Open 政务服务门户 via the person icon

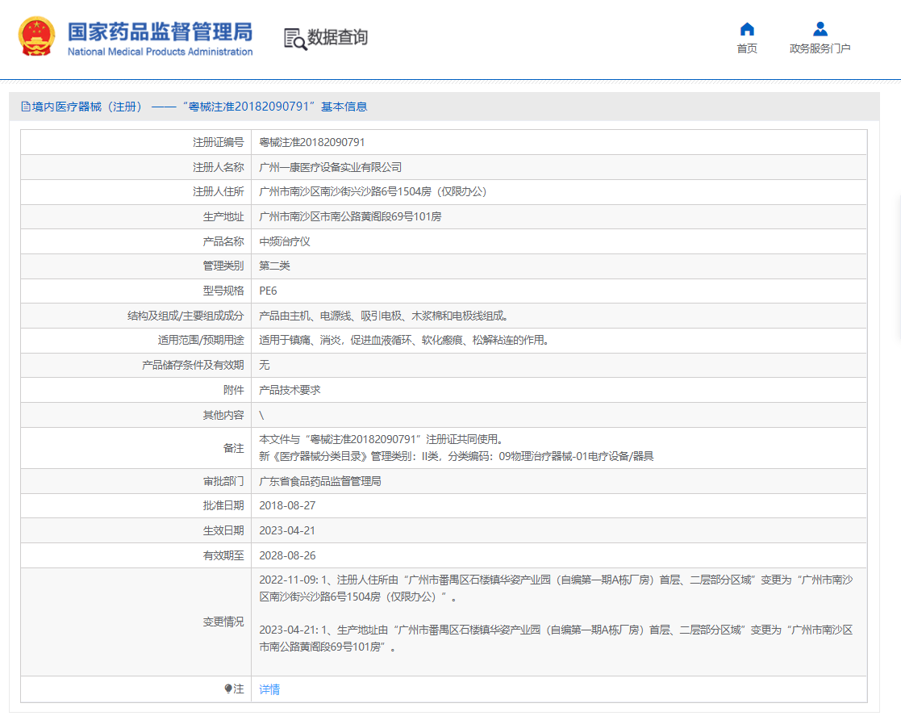(820, 29)
